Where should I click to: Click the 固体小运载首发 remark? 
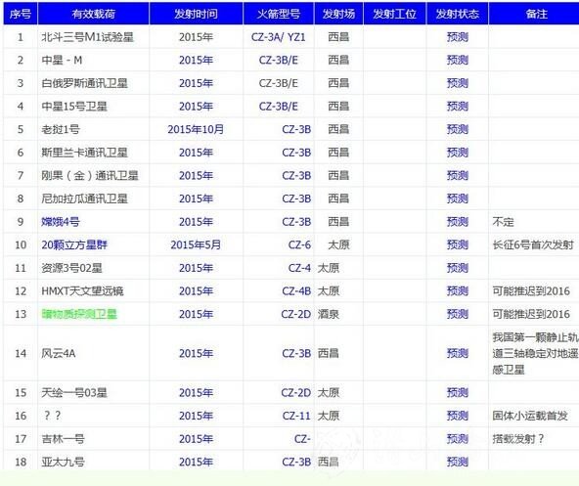(530, 416)
